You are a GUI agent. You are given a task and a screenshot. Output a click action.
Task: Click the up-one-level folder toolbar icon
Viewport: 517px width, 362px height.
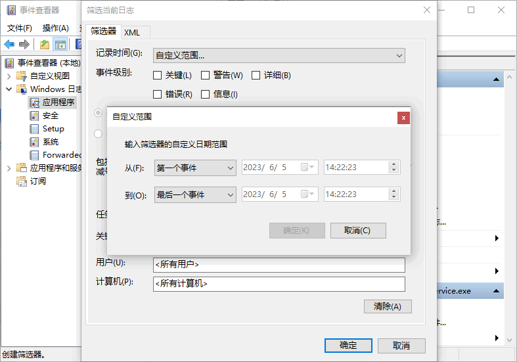[44, 44]
